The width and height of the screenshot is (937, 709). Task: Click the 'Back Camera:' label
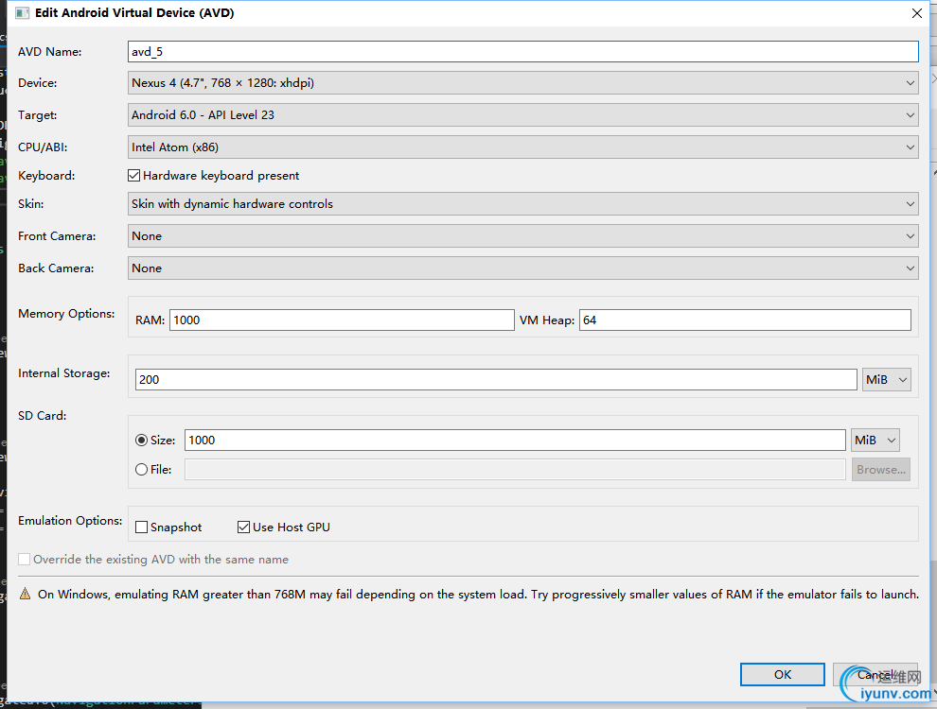point(56,268)
